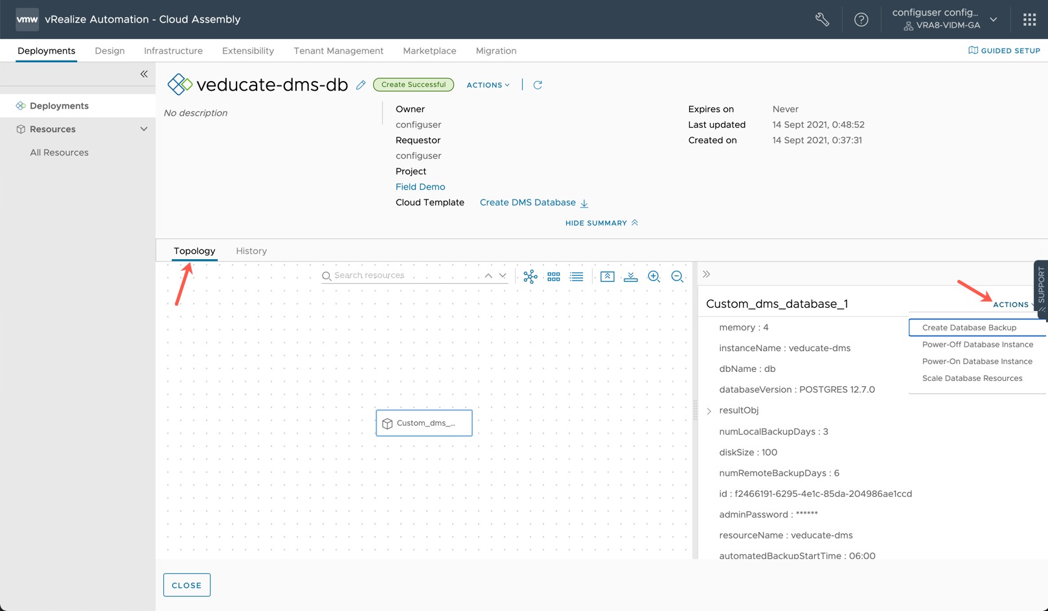
Task: Switch to topology graph view icon
Action: [x=530, y=277]
